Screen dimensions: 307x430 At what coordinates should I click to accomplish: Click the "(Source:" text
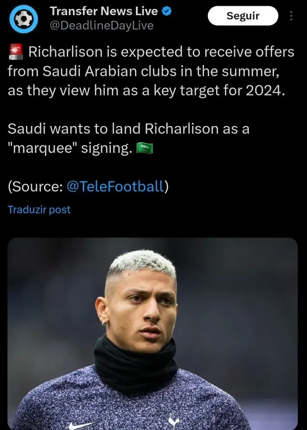click(x=35, y=187)
